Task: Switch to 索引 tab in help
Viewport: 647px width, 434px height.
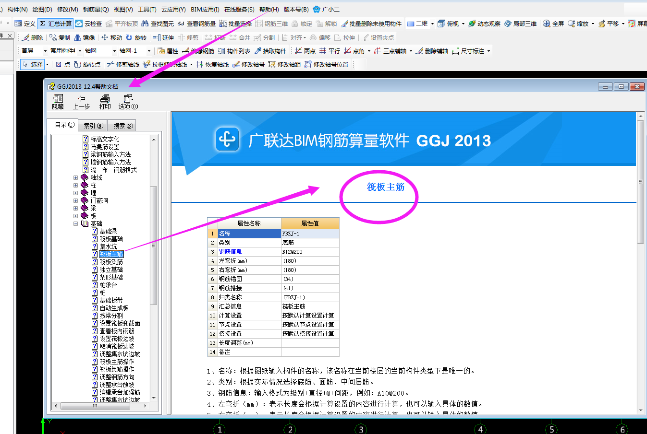Action: (x=92, y=126)
